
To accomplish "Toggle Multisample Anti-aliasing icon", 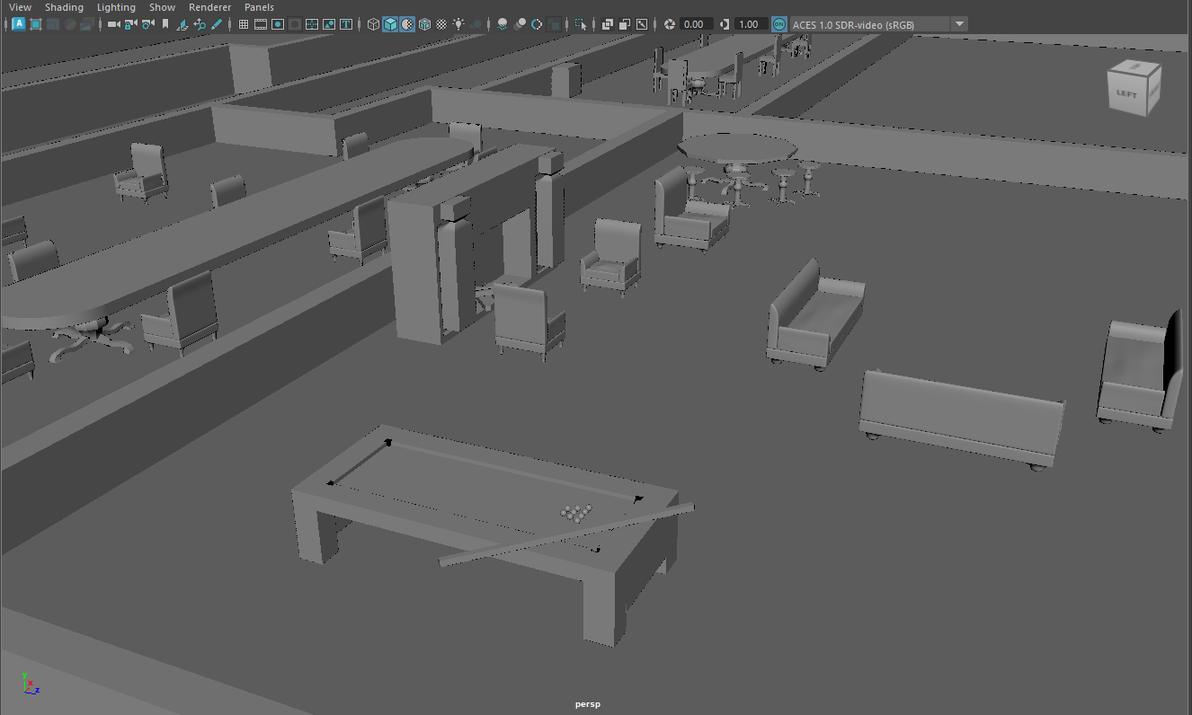I will [537, 24].
